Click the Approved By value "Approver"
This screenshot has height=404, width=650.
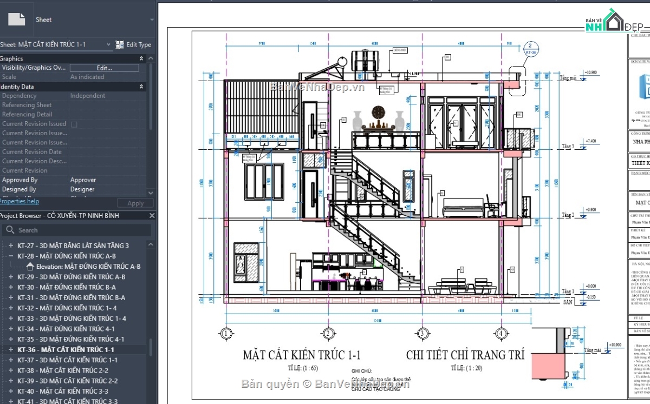[83, 180]
